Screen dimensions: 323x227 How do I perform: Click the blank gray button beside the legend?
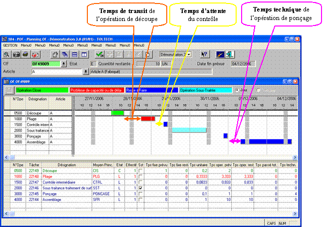[9, 90]
